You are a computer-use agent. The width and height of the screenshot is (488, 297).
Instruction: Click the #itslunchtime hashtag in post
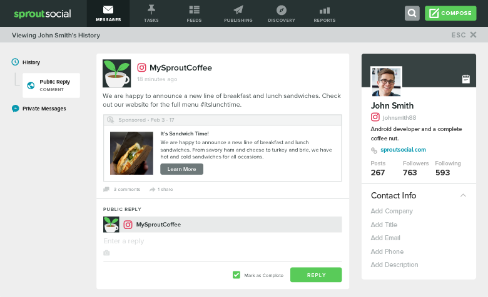coord(220,105)
